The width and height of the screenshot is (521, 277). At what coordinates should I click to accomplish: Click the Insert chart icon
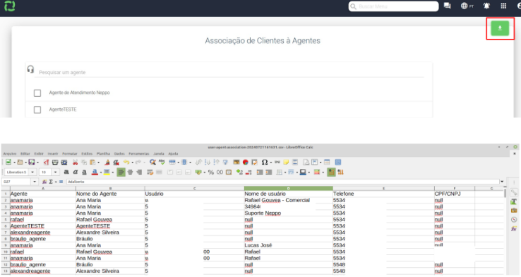[246, 162]
